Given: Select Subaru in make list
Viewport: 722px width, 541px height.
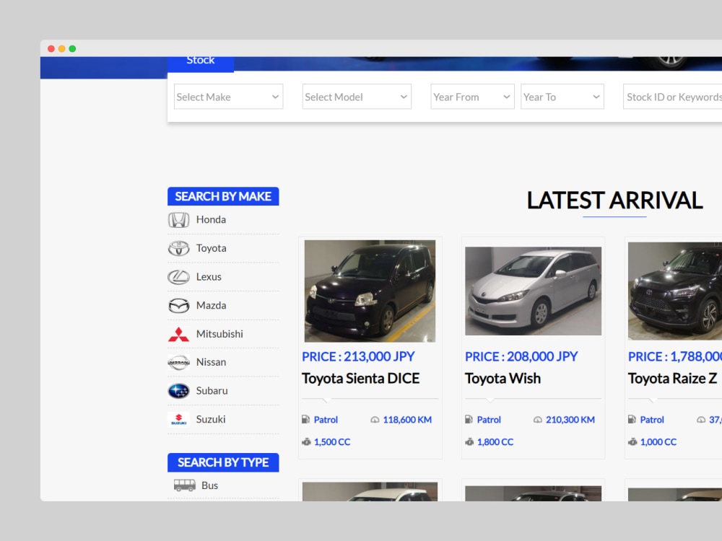Looking at the screenshot, I should click(x=212, y=391).
